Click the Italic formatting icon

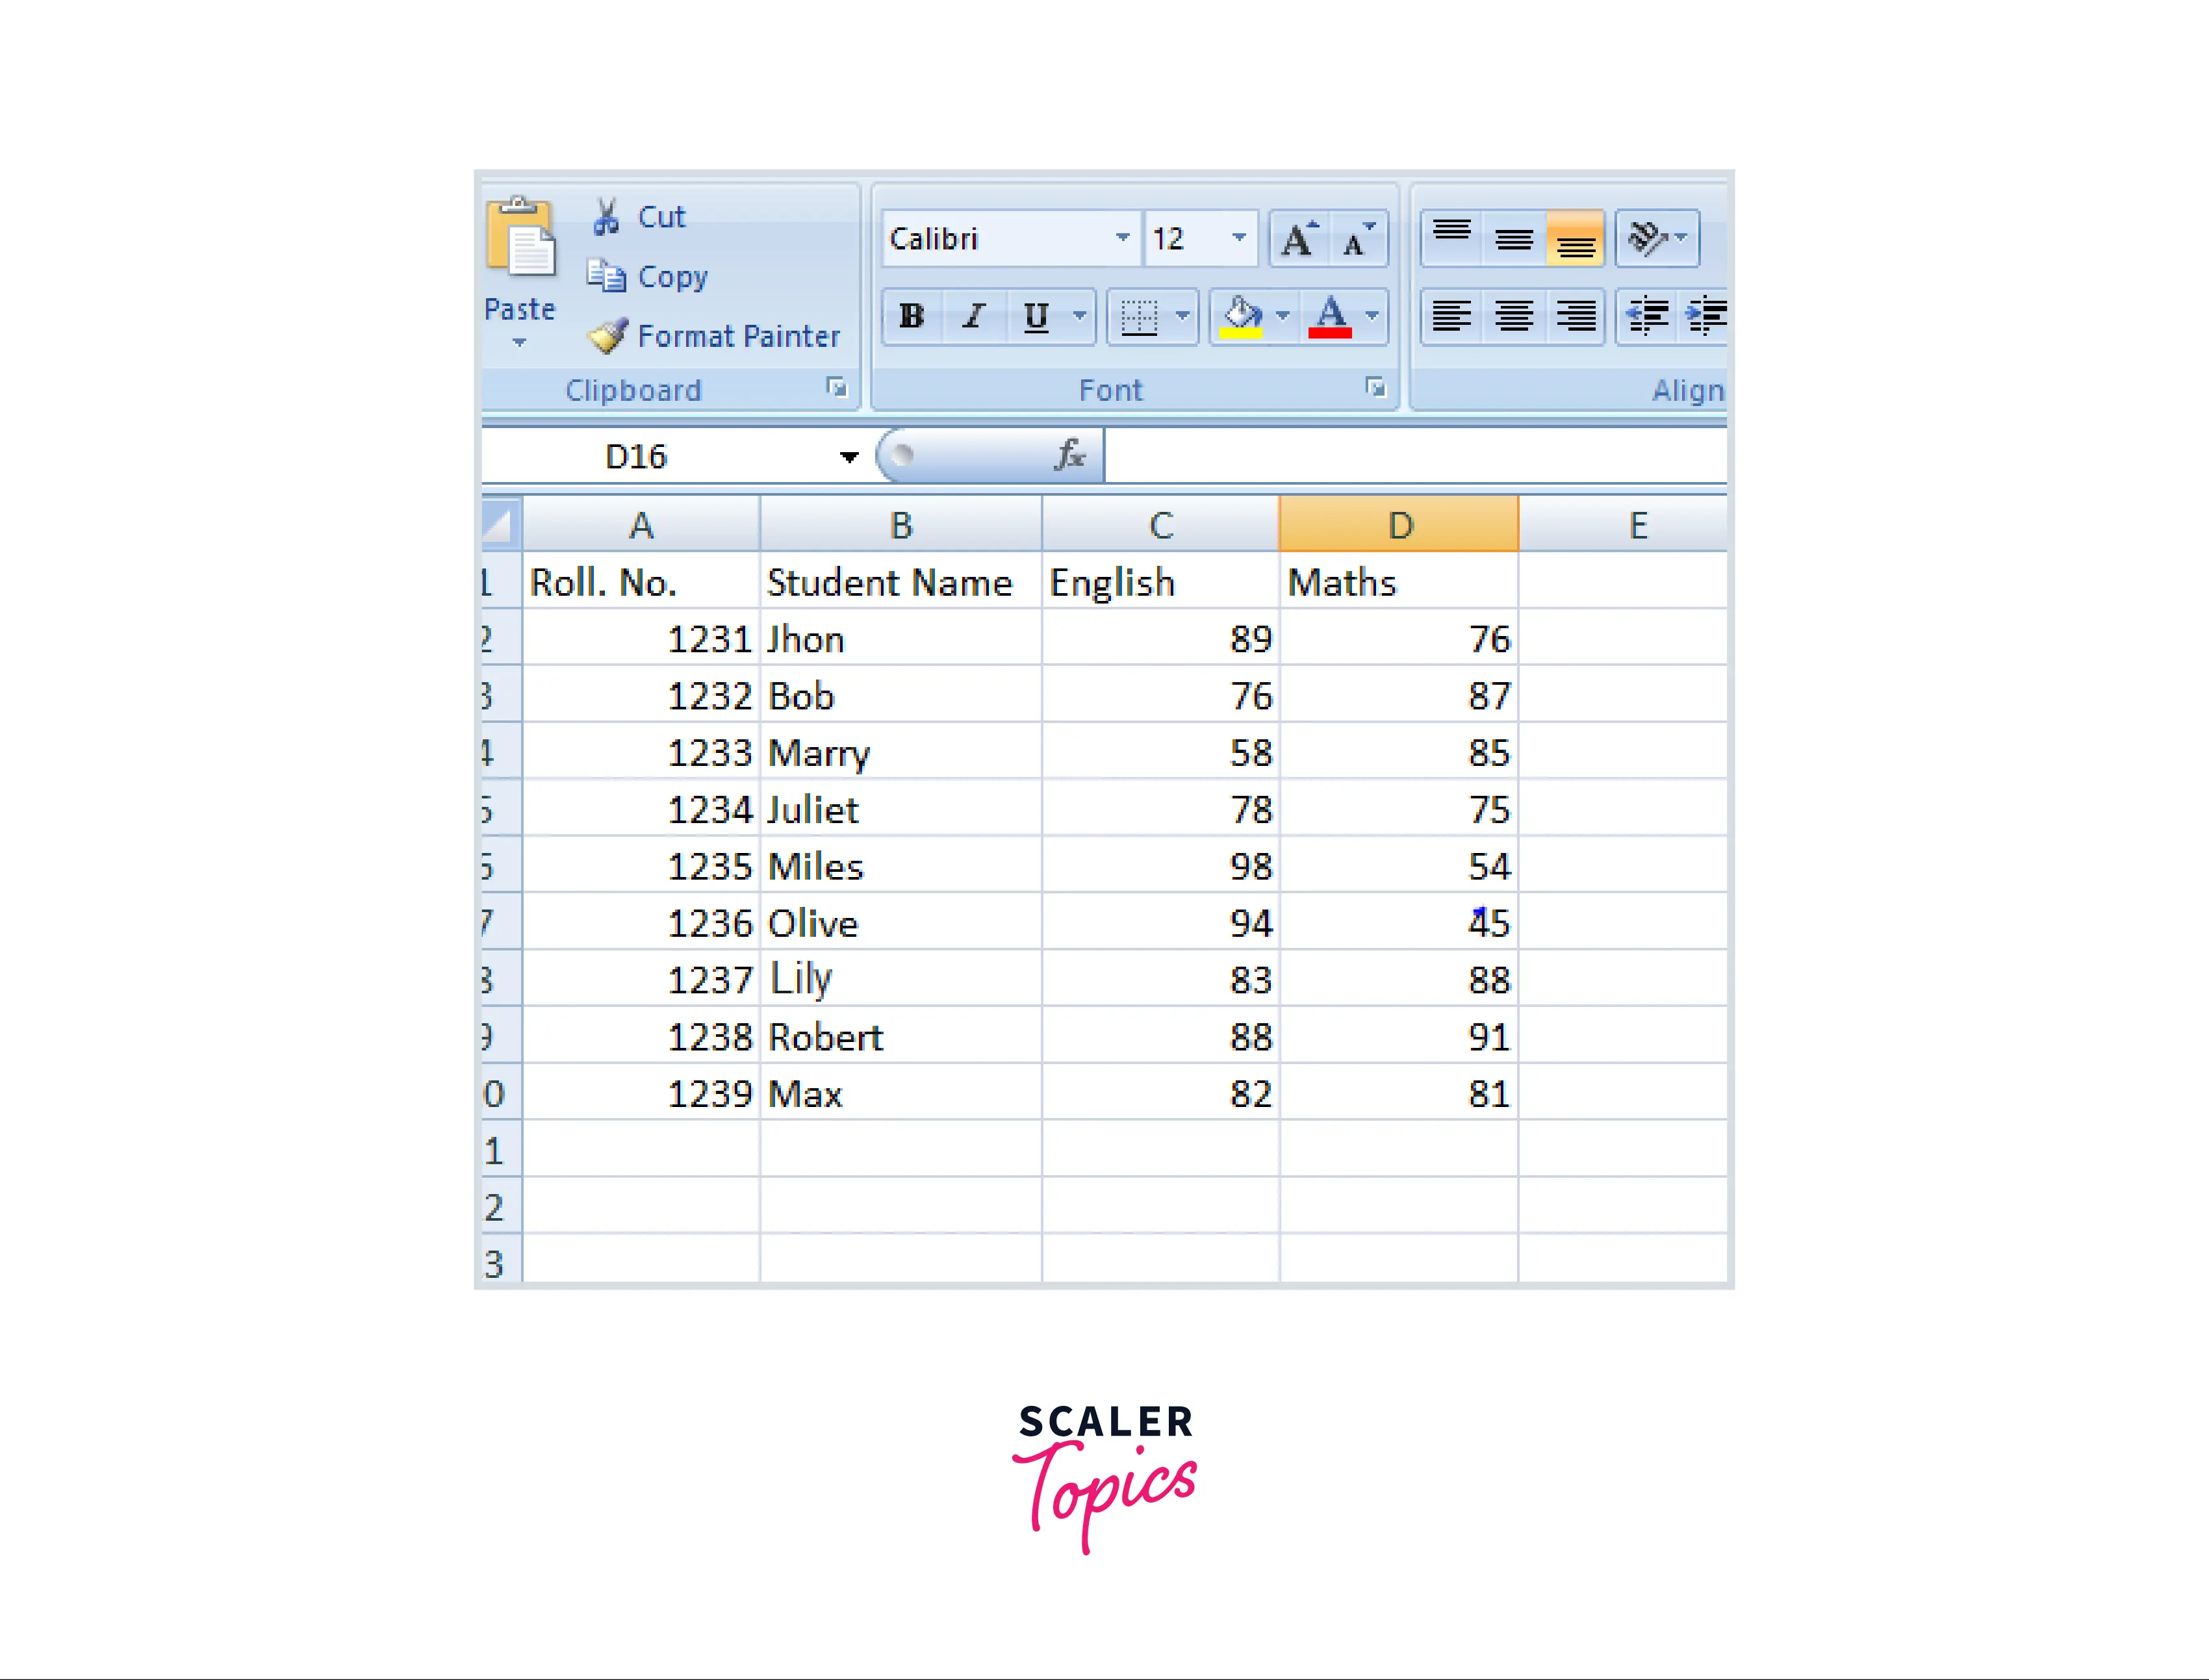[x=971, y=314]
